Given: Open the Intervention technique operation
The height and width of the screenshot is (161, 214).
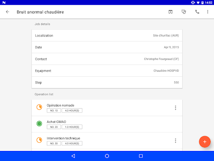Looking at the screenshot, I should (107, 140).
